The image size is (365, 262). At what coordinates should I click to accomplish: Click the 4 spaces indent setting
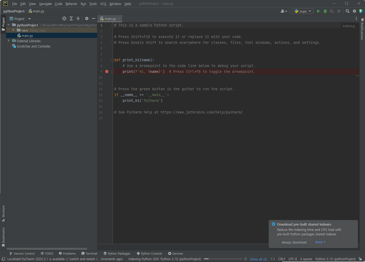coord(306,259)
